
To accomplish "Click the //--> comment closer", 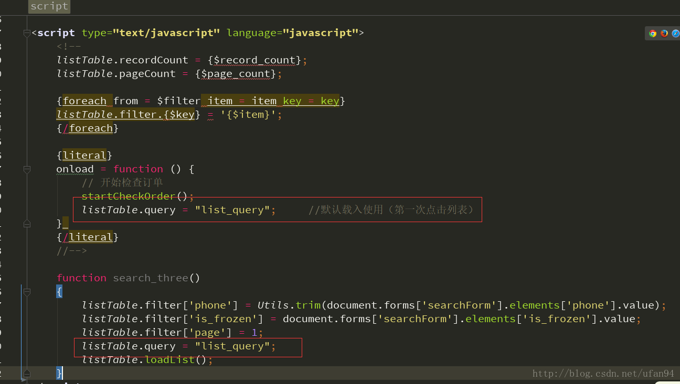I will coord(72,251).
